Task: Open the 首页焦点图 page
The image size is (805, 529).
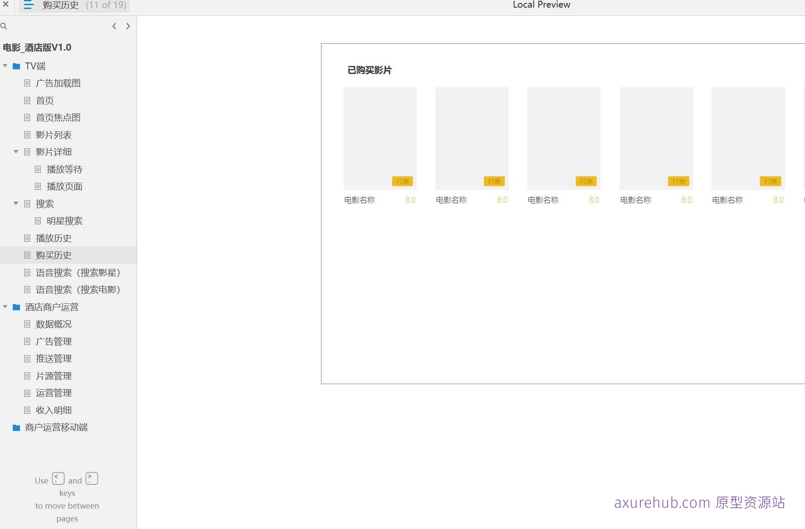Action: (x=58, y=118)
